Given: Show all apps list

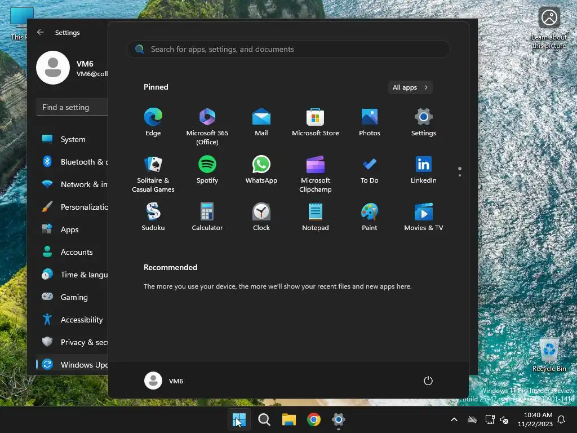Looking at the screenshot, I should [x=410, y=87].
